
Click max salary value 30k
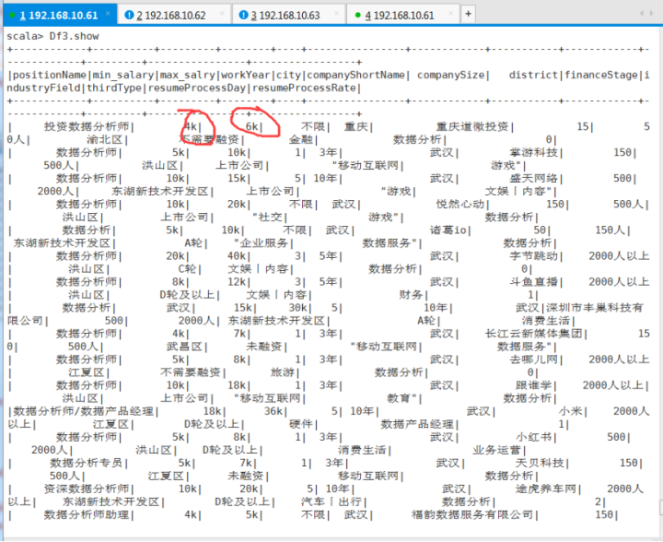(x=298, y=308)
